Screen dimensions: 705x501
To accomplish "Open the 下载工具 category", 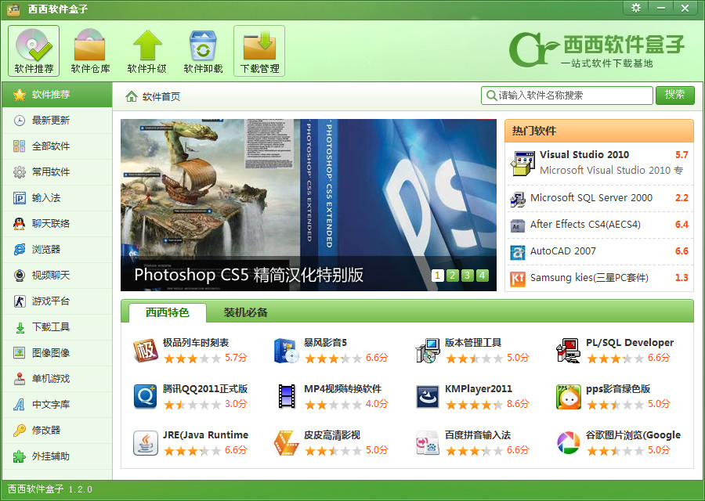I will pyautogui.click(x=57, y=327).
